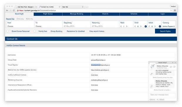Image resolution: width=182 pixels, height=107 pixels.
Task: Open the Vedant profile button in Chrome
Action: tap(173, 6)
